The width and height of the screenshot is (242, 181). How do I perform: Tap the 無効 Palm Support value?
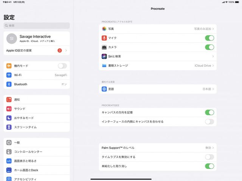pos(208,148)
